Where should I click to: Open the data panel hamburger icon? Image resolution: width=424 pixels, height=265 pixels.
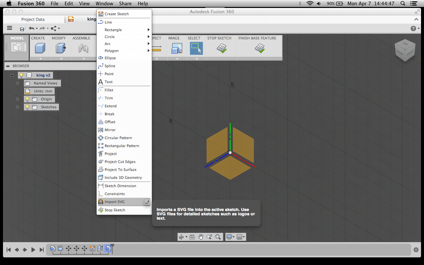10,28
